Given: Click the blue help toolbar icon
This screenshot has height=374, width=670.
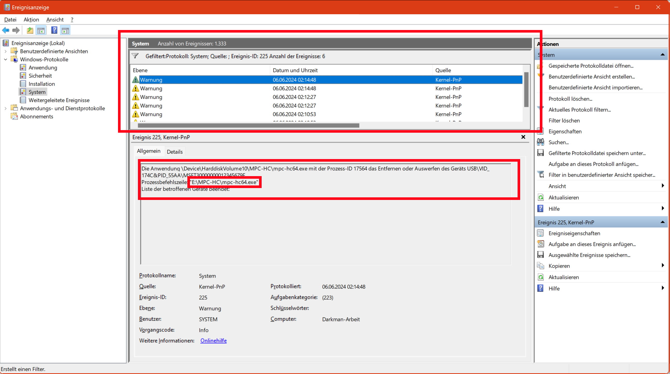Looking at the screenshot, I should point(54,31).
